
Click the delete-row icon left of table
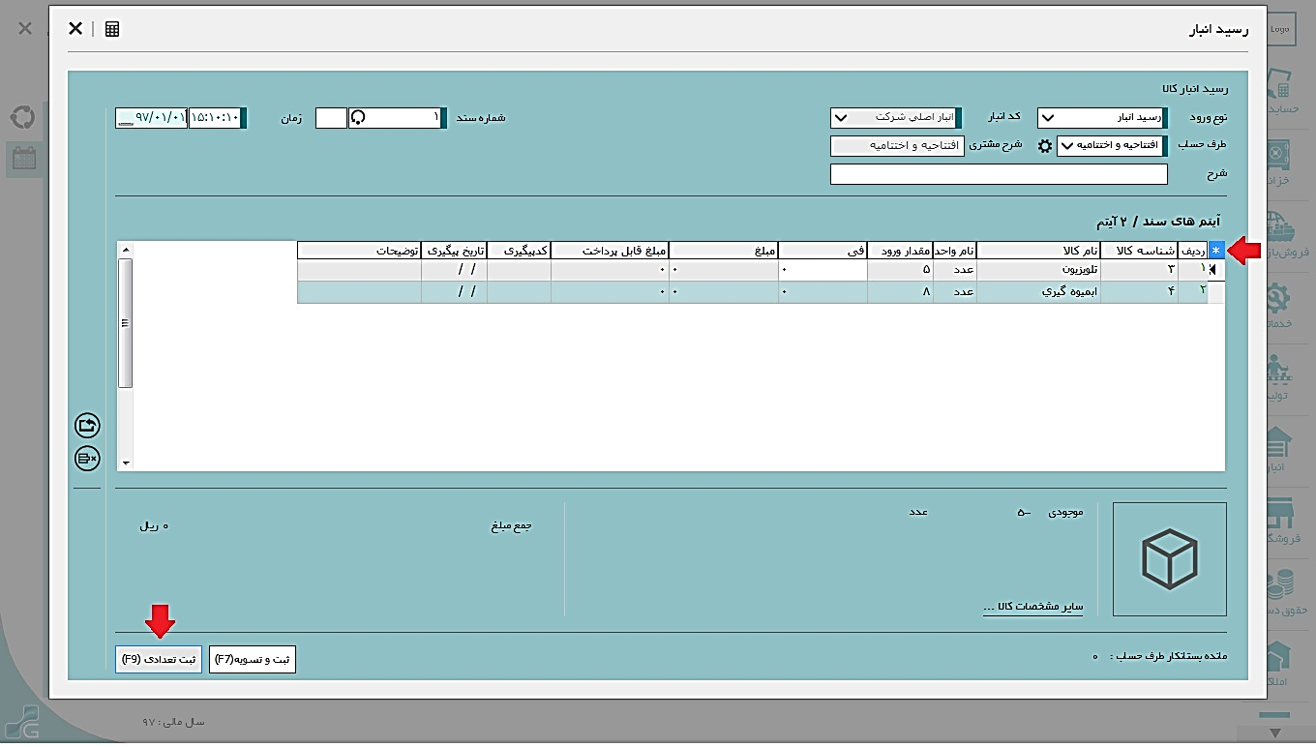click(x=87, y=458)
